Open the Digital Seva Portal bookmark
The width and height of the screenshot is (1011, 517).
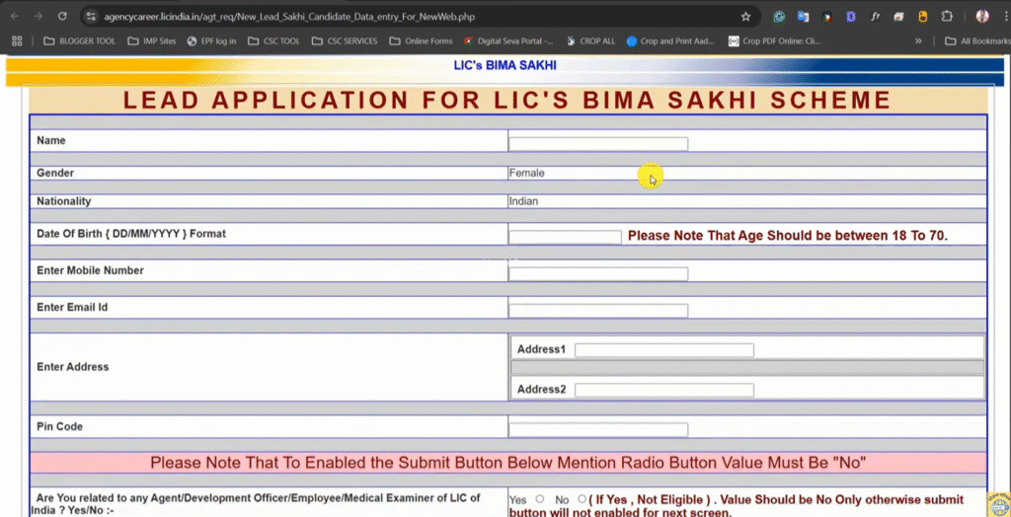[507, 41]
